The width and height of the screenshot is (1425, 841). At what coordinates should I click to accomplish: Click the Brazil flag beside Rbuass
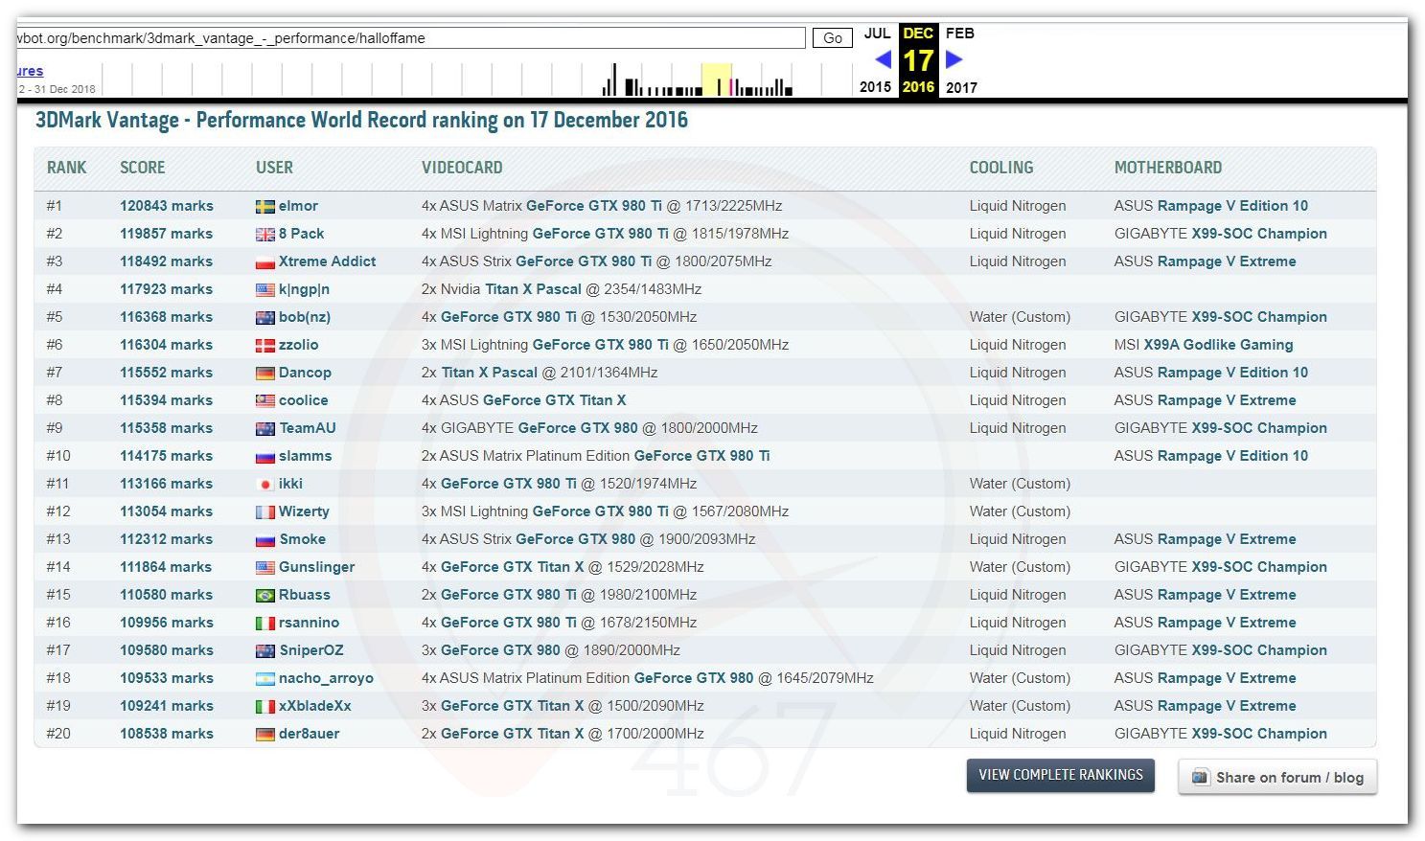pyautogui.click(x=265, y=595)
